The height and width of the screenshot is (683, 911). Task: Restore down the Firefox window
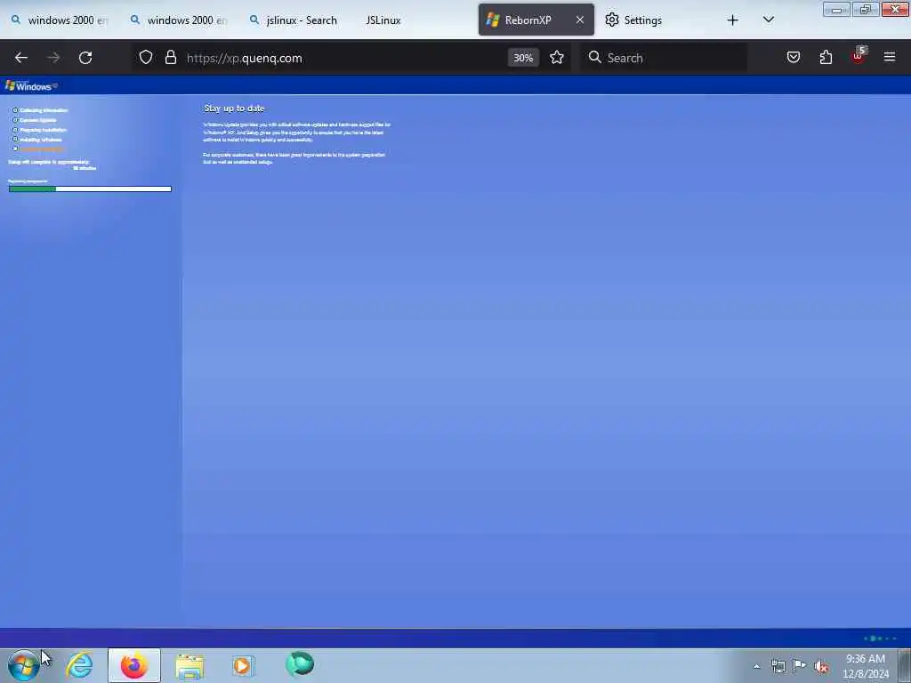point(866,9)
